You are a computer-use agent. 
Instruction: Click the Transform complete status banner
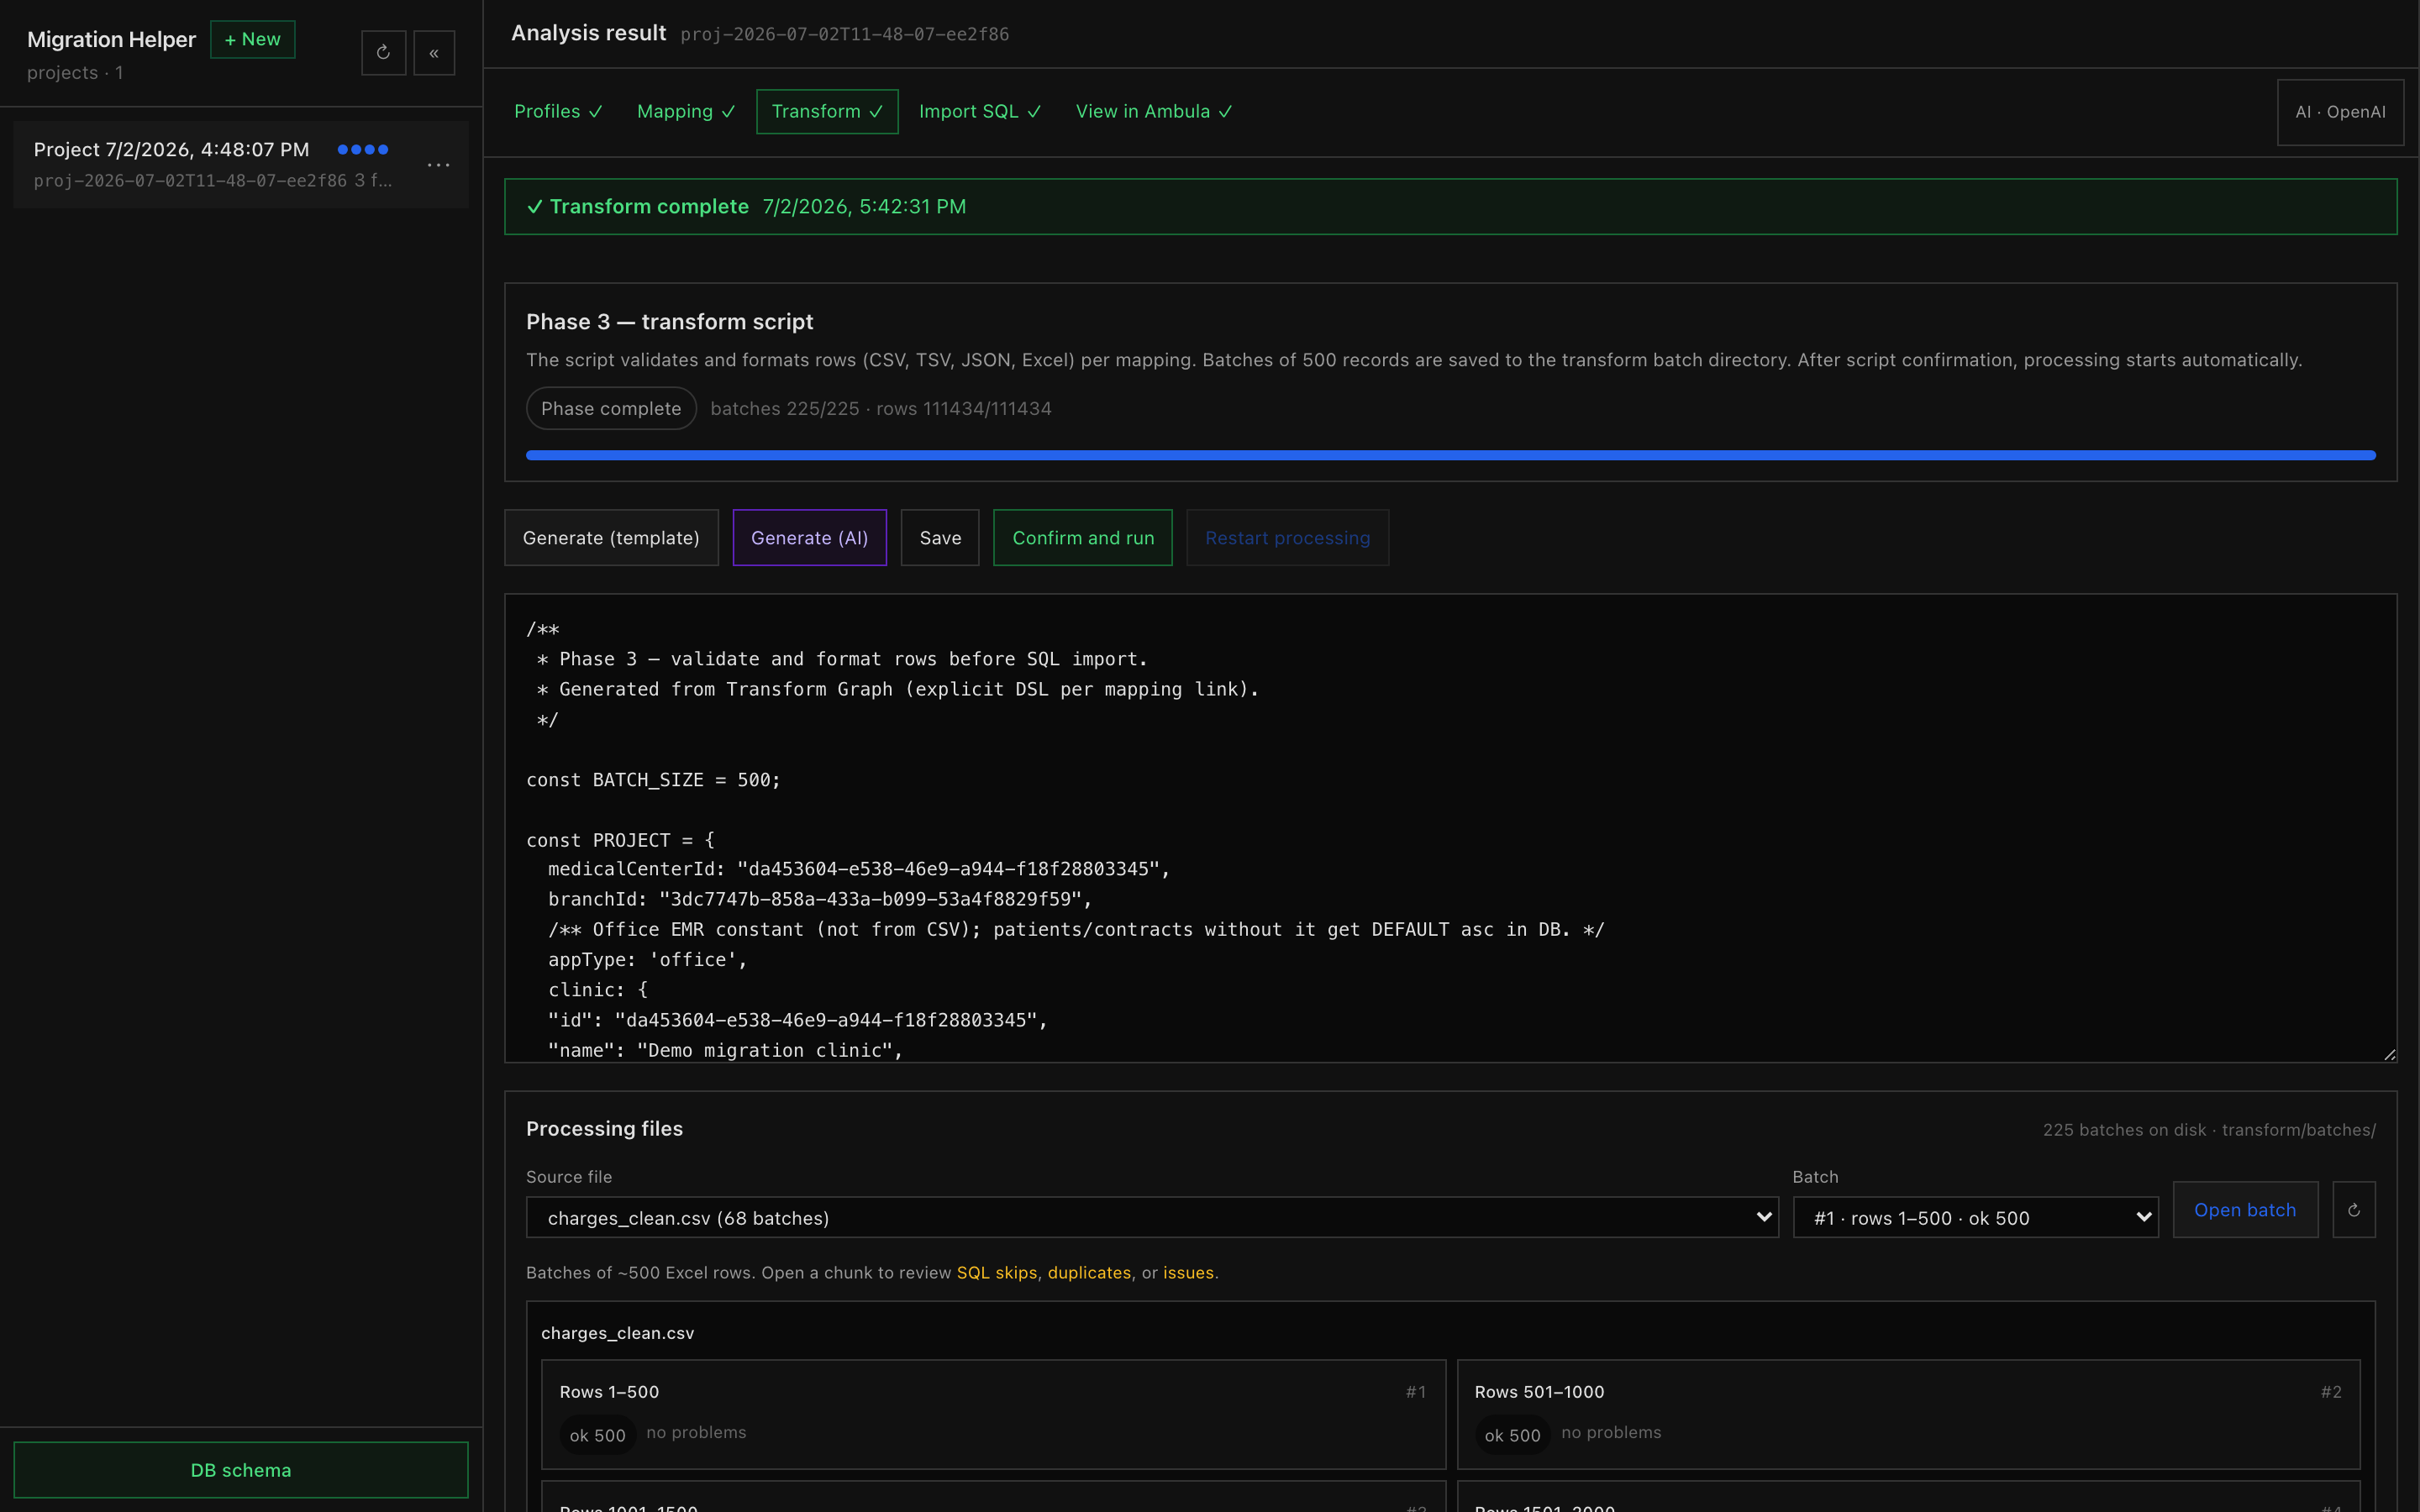pos(1450,207)
